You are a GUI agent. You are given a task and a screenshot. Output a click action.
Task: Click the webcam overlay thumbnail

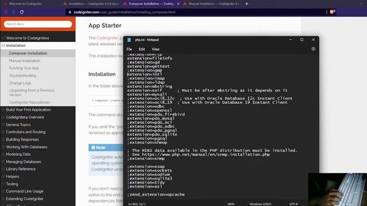click(338, 189)
